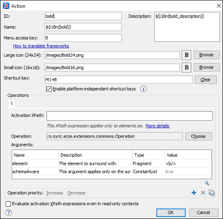Screen dimensions: 223x219
Task: Enable evaluate activation XPath in read-only contexts
Action: coord(8,204)
